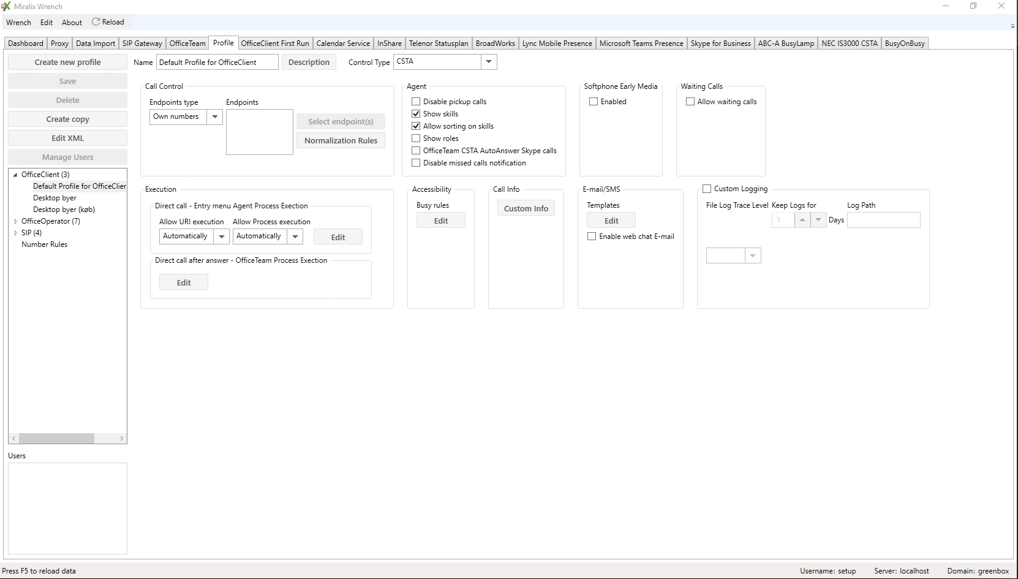Open Allow URI execution dropdown

tap(222, 237)
